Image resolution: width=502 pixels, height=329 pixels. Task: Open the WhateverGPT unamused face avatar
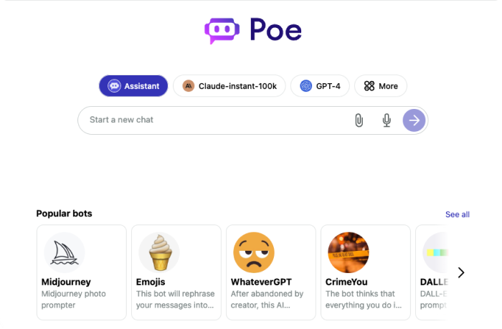coord(254,252)
